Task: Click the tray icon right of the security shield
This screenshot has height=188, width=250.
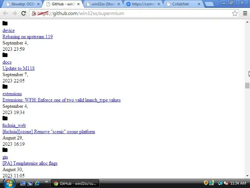Action: pos(212,183)
